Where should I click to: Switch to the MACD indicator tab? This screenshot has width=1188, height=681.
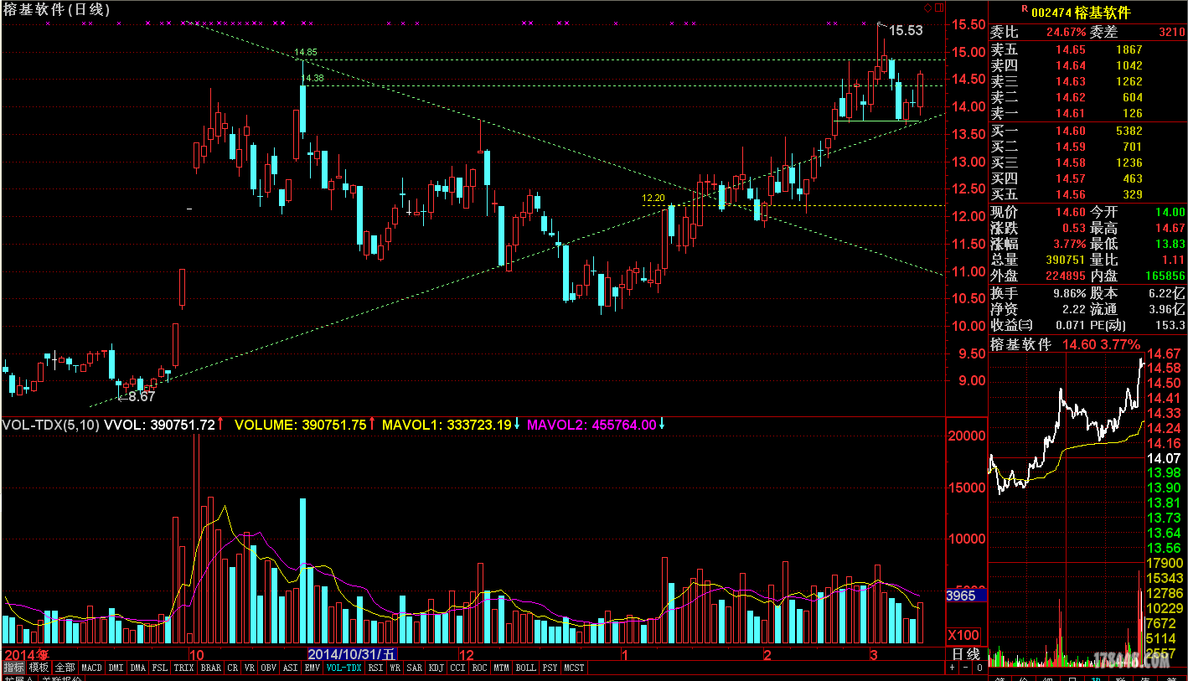coord(91,668)
